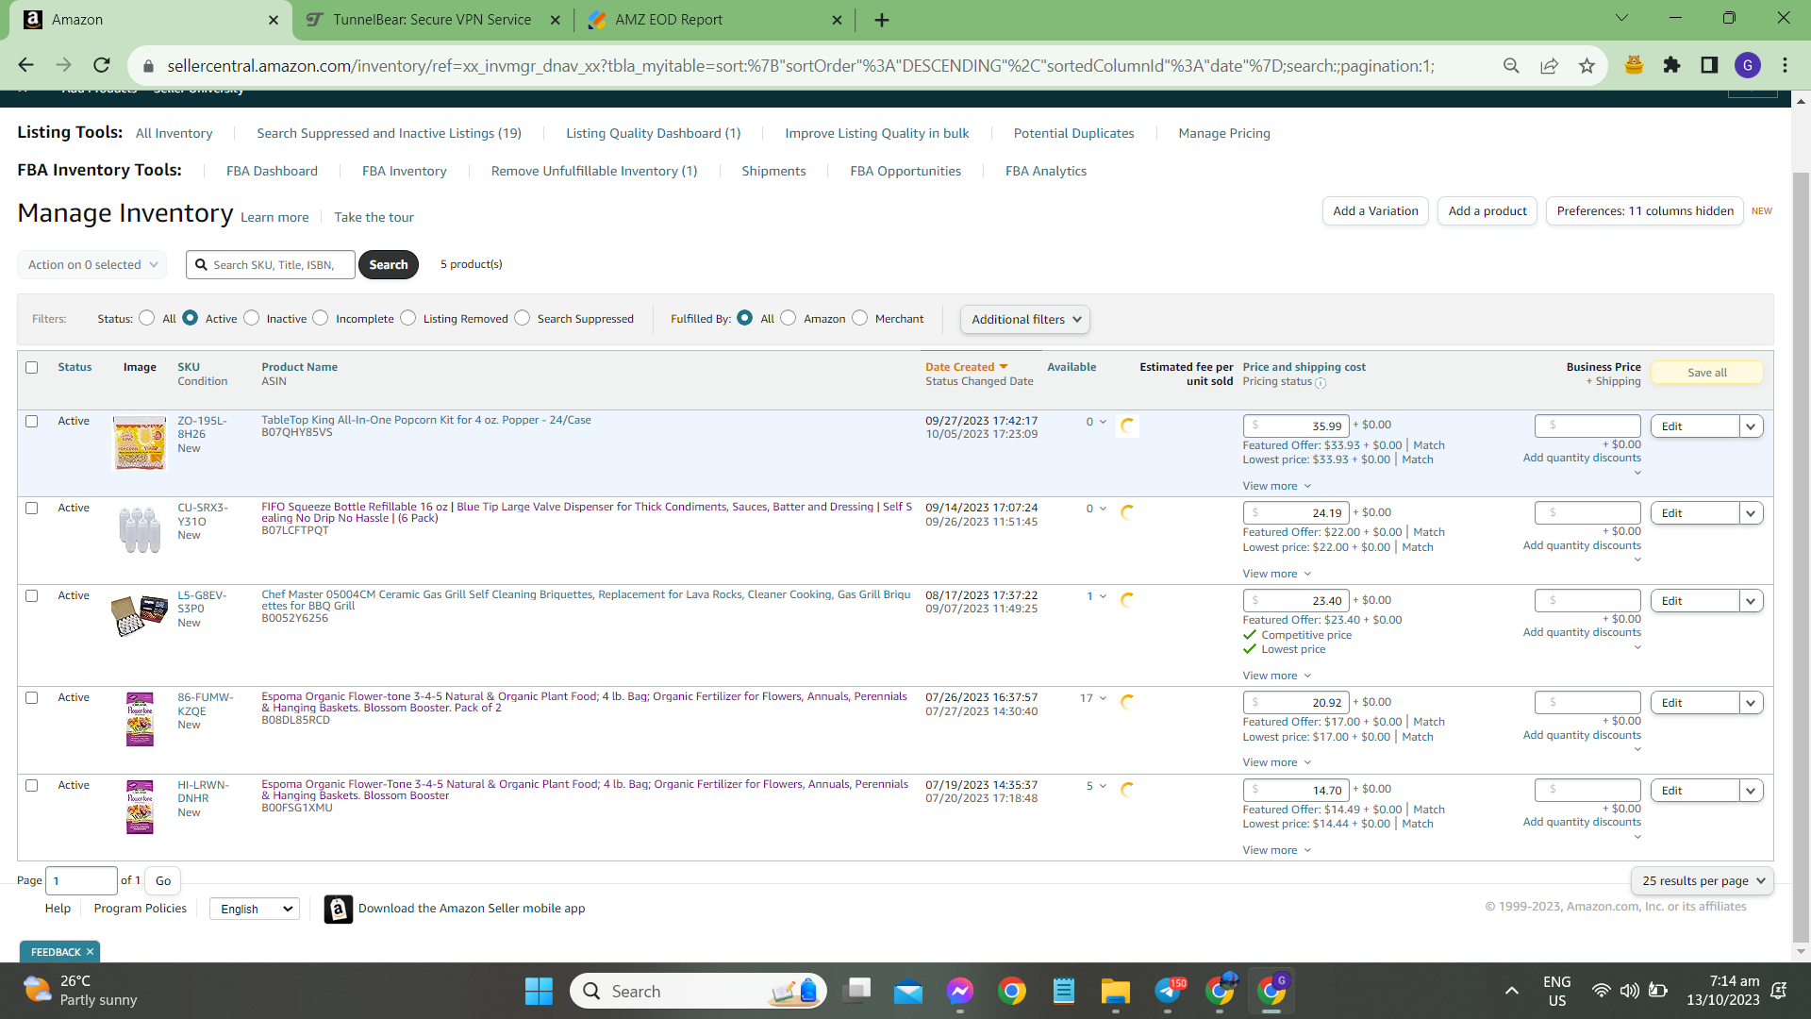Viewport: 1811px width, 1019px height.
Task: Open File Explorer from the taskbar
Action: [x=1115, y=991]
